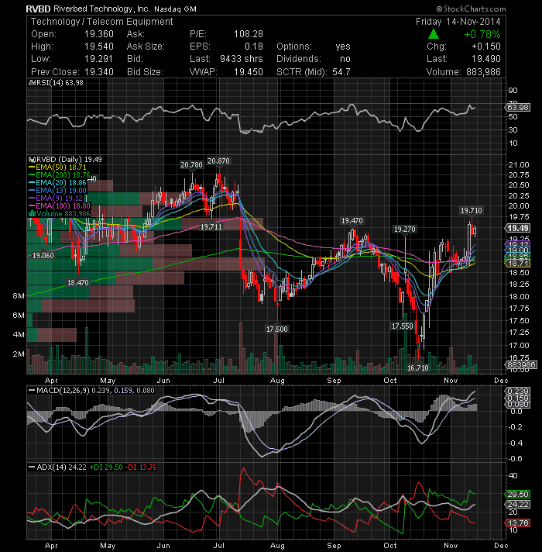542x552 pixels.
Task: Click the EPS value 0.18
Action: (x=254, y=47)
